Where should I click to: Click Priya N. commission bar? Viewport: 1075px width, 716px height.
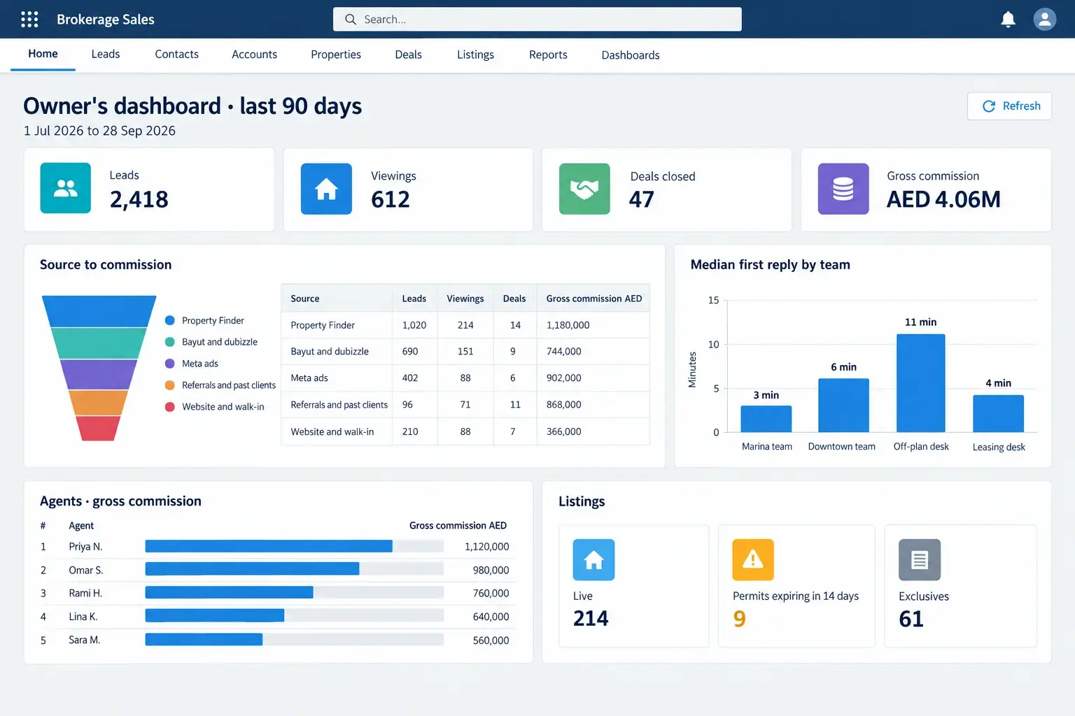click(269, 546)
